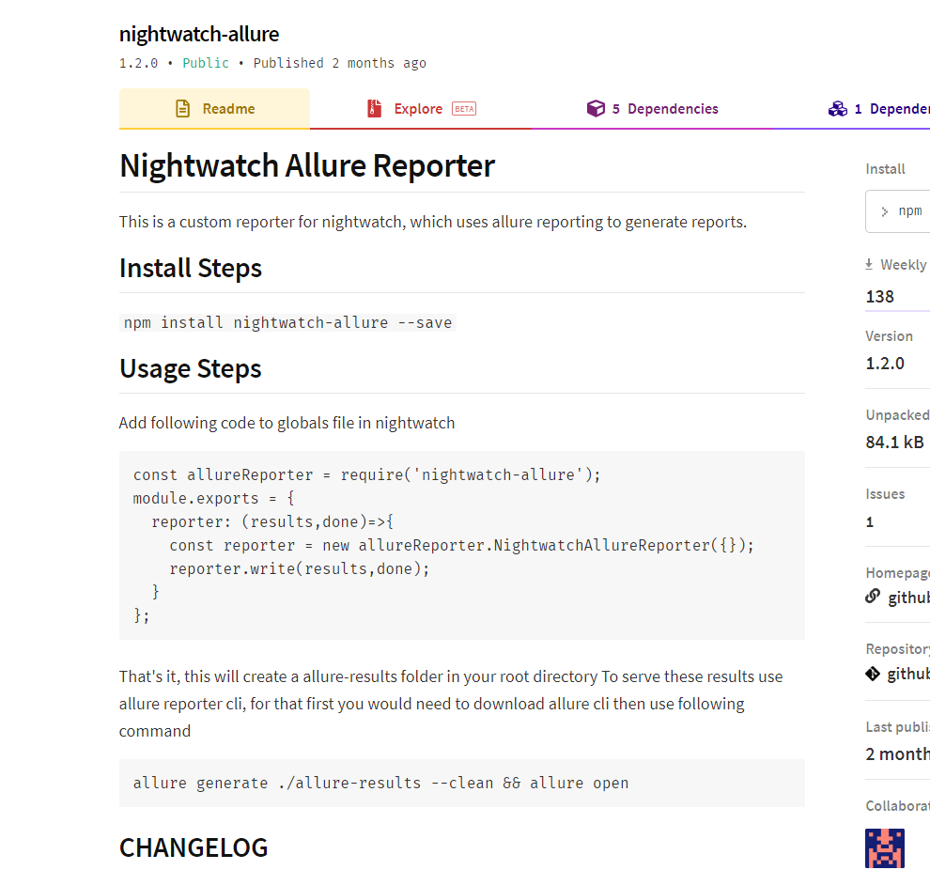This screenshot has width=930, height=870.
Task: Open the Repository github link
Action: (908, 675)
